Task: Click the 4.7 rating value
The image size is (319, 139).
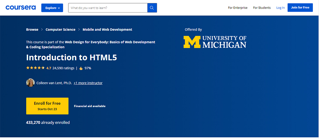Action: [49, 68]
